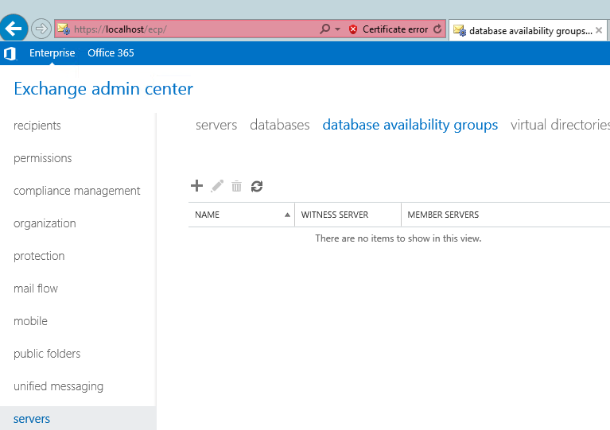610x430 pixels.
Task: Open the address bar dropdown arrow
Action: tap(337, 29)
